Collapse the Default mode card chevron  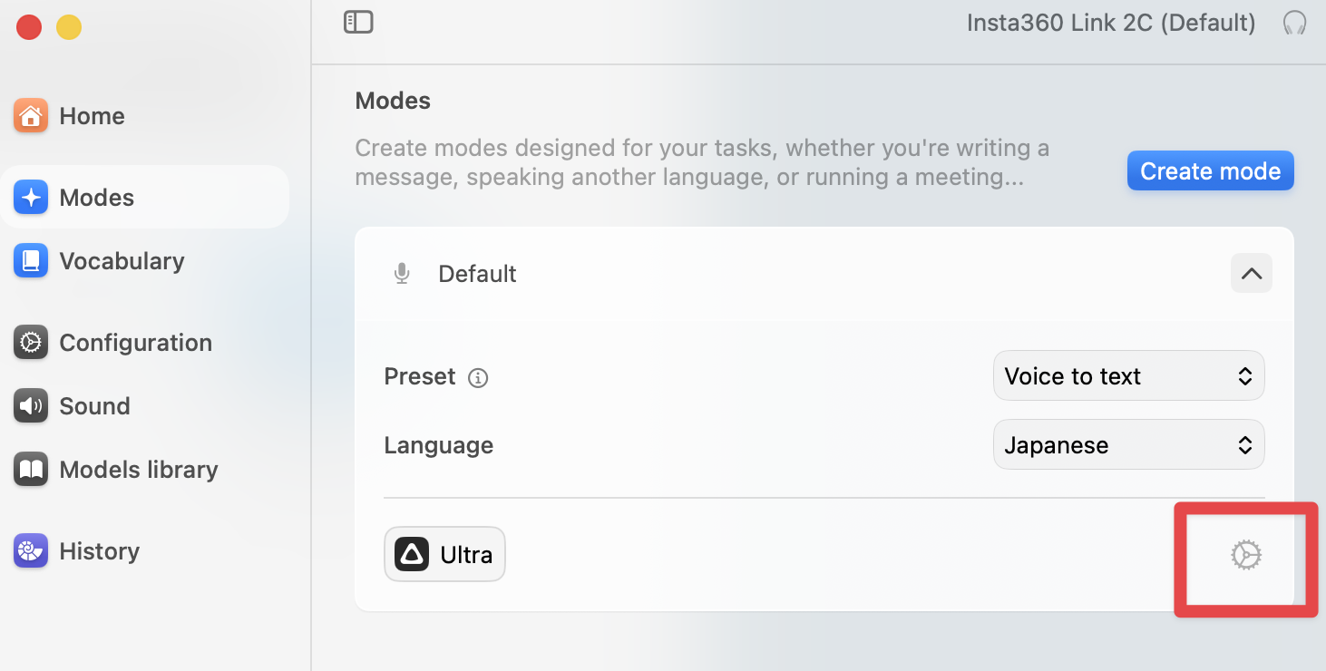pyautogui.click(x=1251, y=273)
